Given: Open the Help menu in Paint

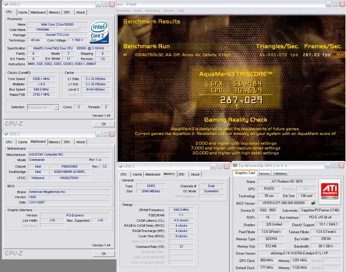Looking at the screenshot, I should [181, 11].
